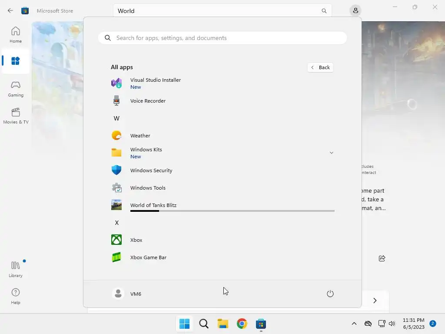Open Movies & TV in Store

16,116
